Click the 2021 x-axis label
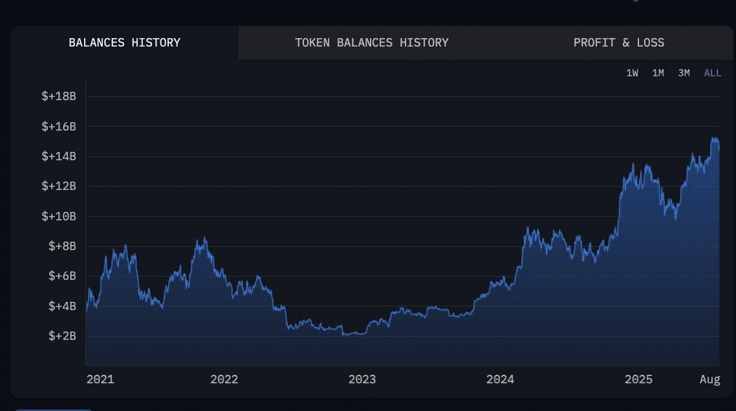 [100, 379]
